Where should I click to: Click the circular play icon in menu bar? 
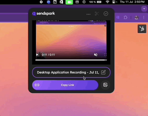84,2
